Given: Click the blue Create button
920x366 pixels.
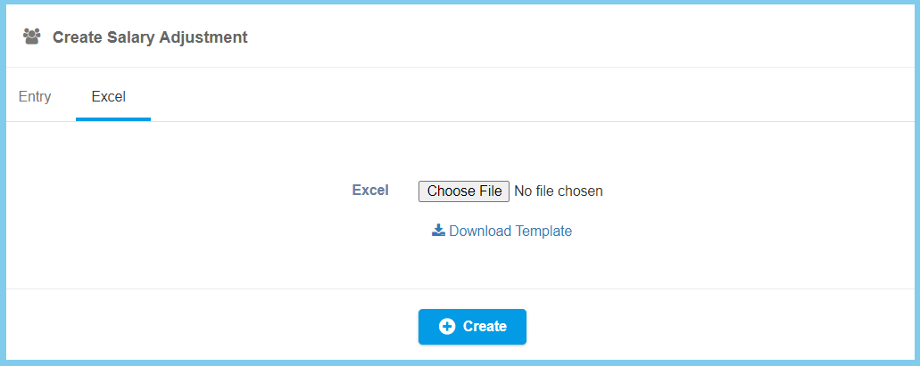Looking at the screenshot, I should tap(472, 327).
